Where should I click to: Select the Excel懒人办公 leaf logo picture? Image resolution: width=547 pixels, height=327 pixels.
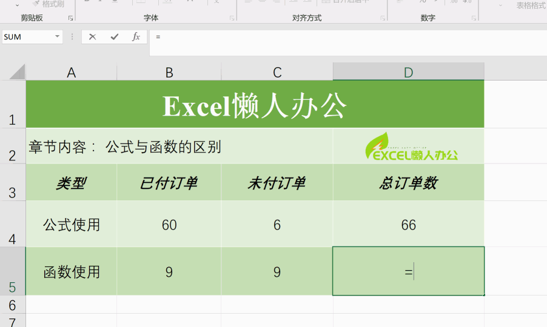tap(411, 147)
